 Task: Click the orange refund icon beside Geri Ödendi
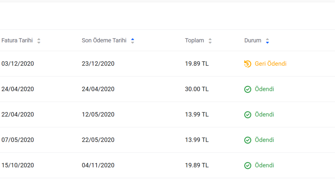[x=248, y=64]
